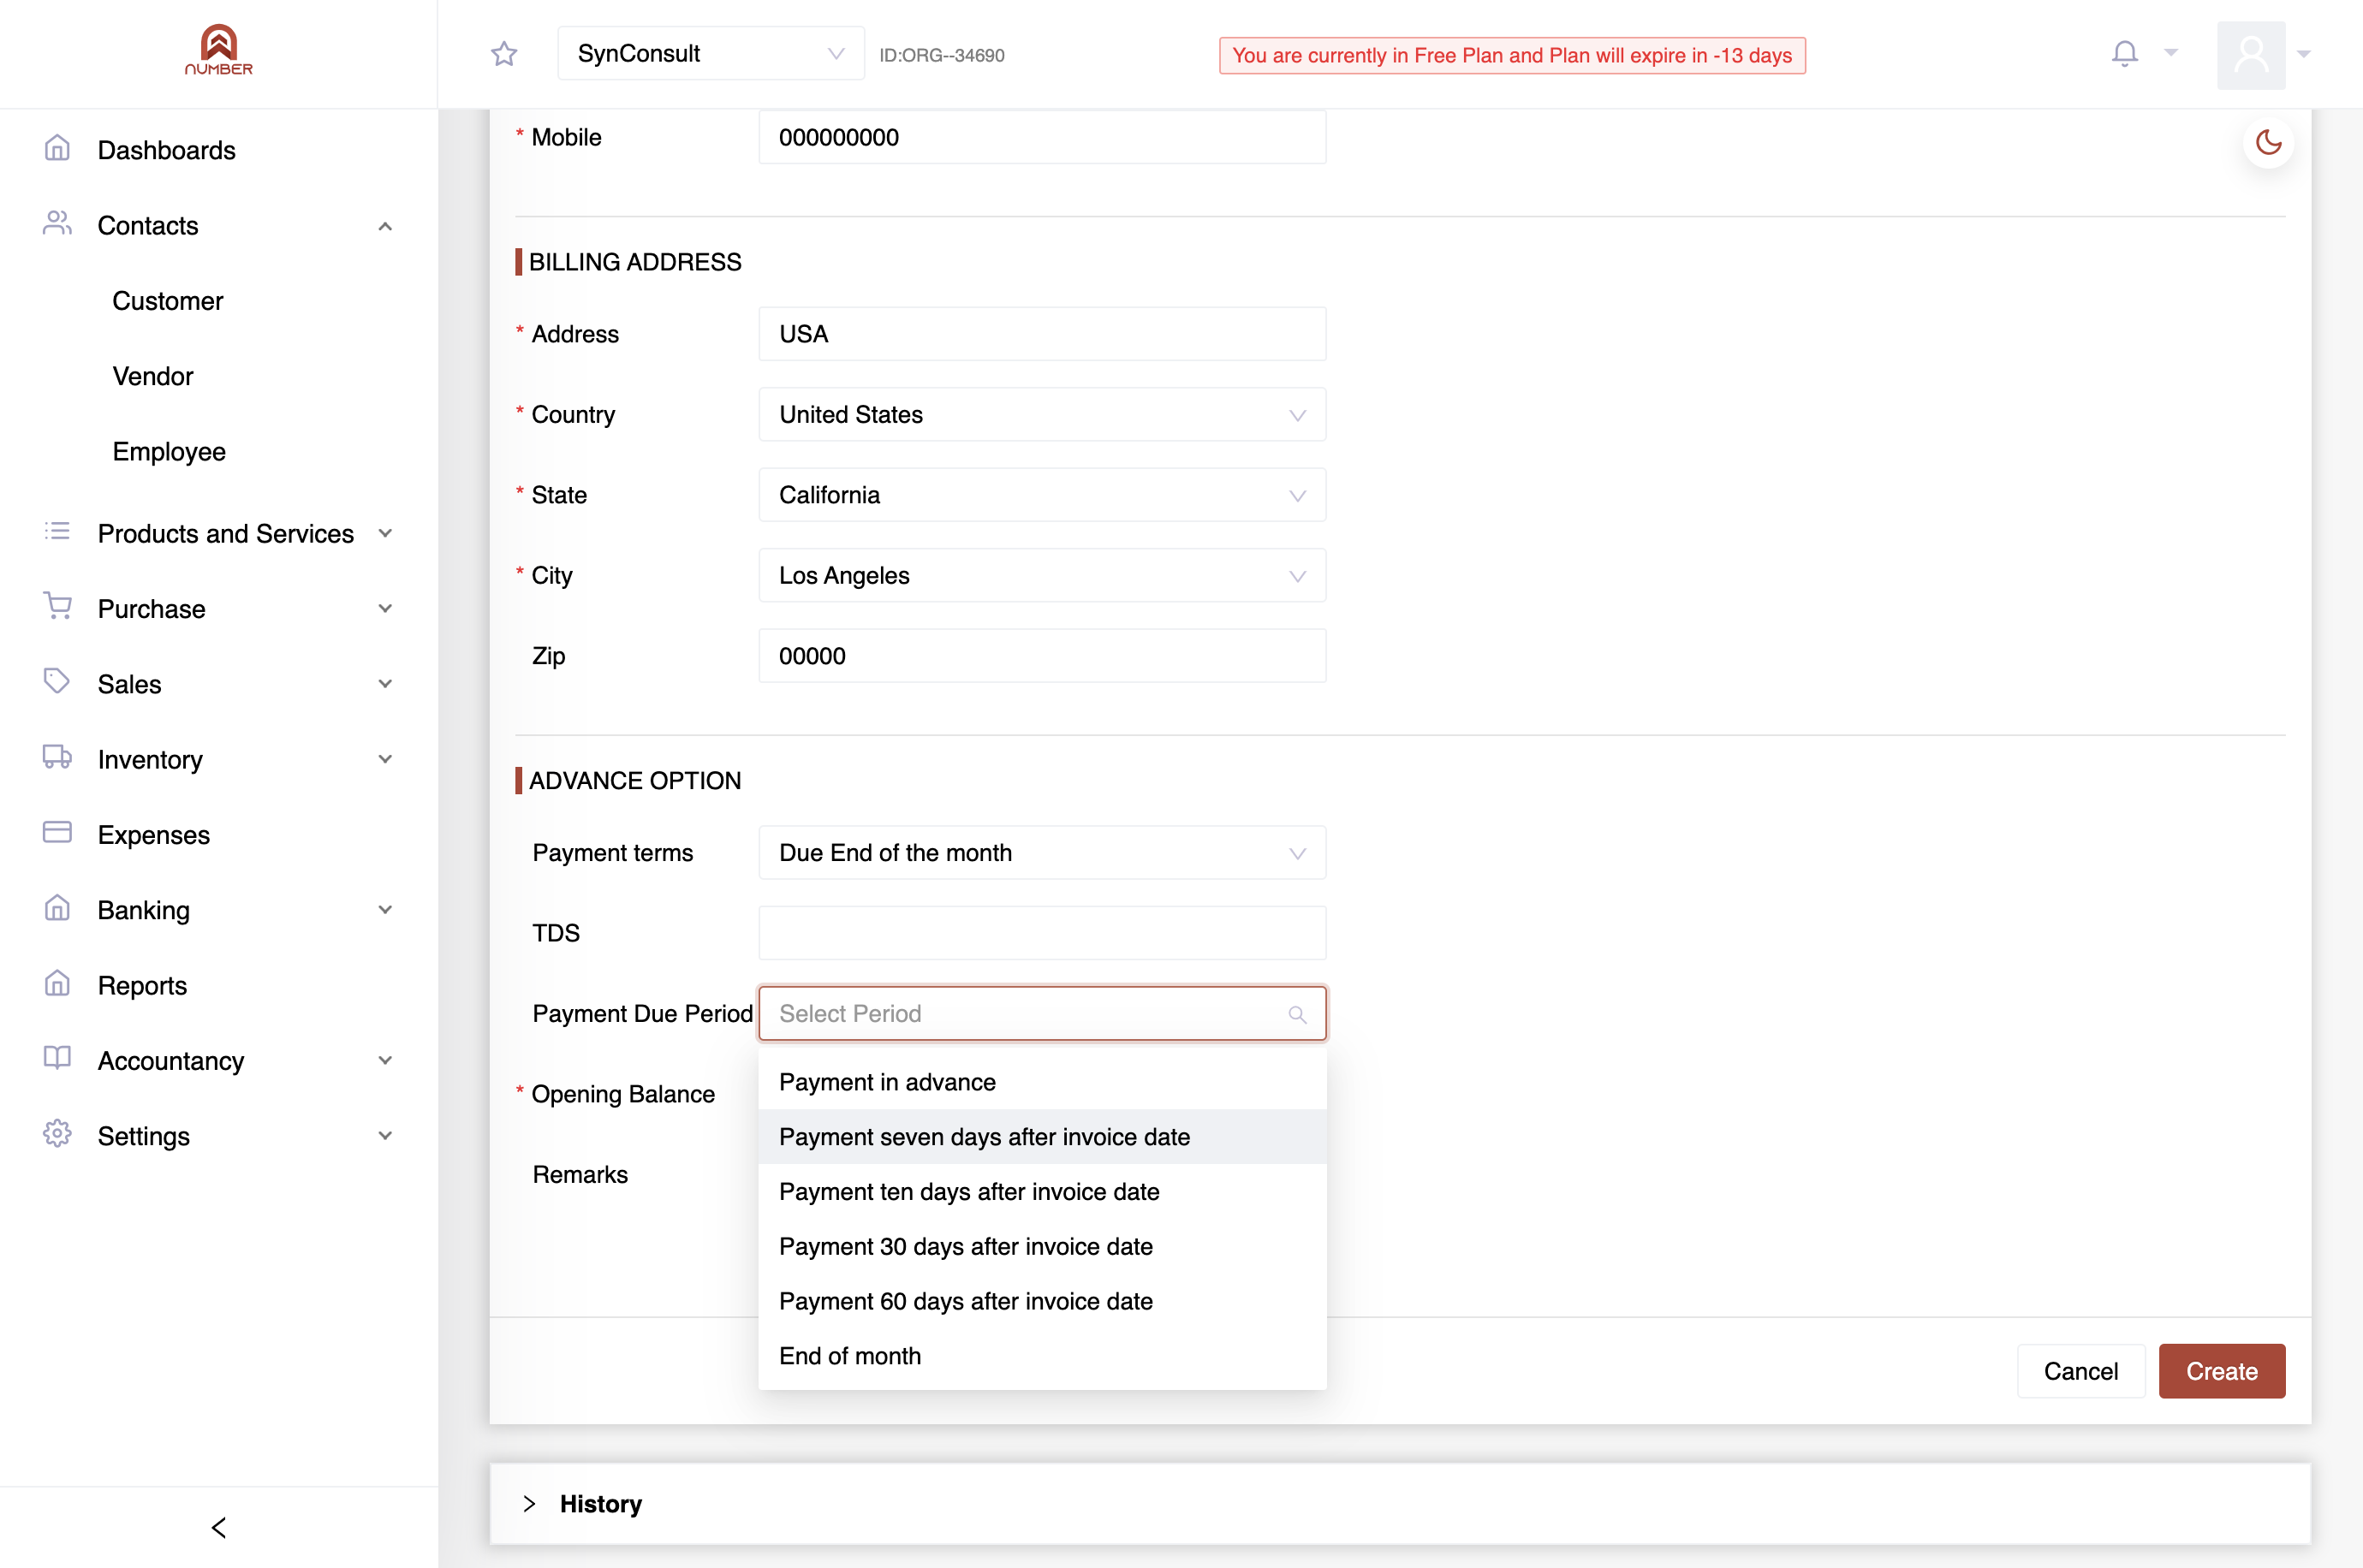Click the Address input field
Viewport: 2363px width, 1568px height.
tap(1042, 334)
